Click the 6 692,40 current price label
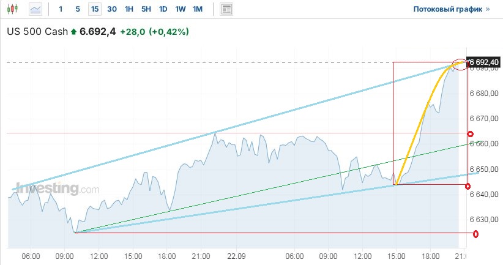 coord(483,62)
